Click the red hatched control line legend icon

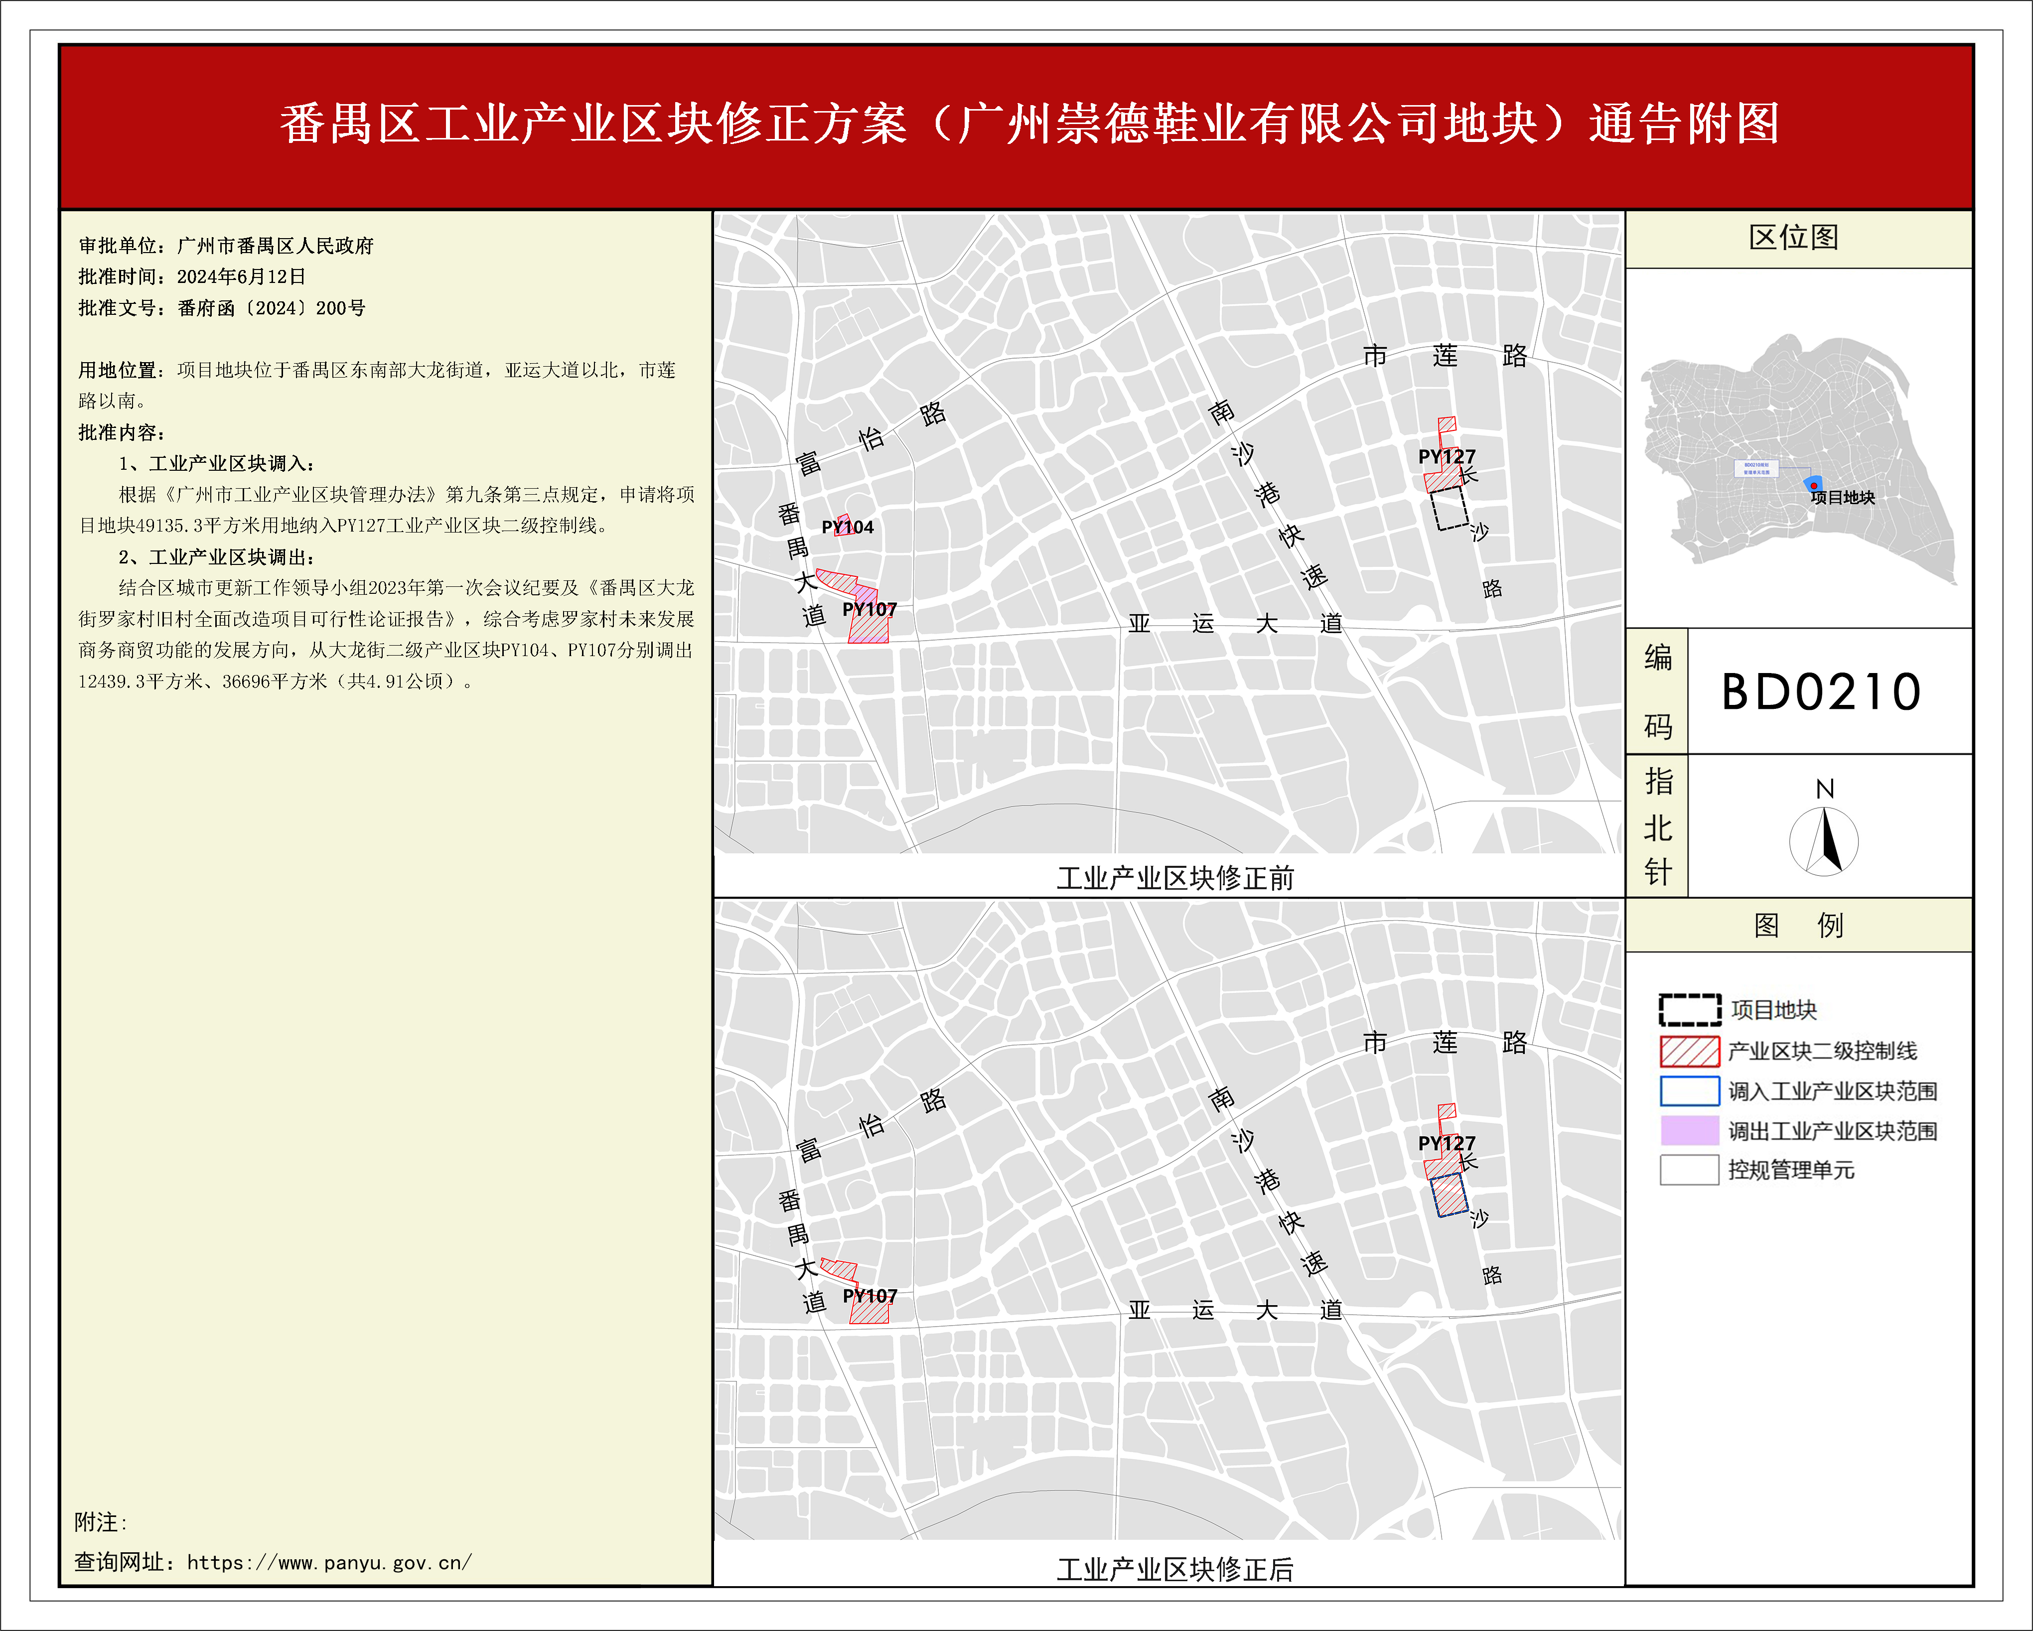coord(1690,1051)
